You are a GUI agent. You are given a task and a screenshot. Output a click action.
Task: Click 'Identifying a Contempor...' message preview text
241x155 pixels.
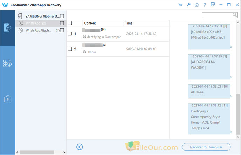(x=105, y=37)
